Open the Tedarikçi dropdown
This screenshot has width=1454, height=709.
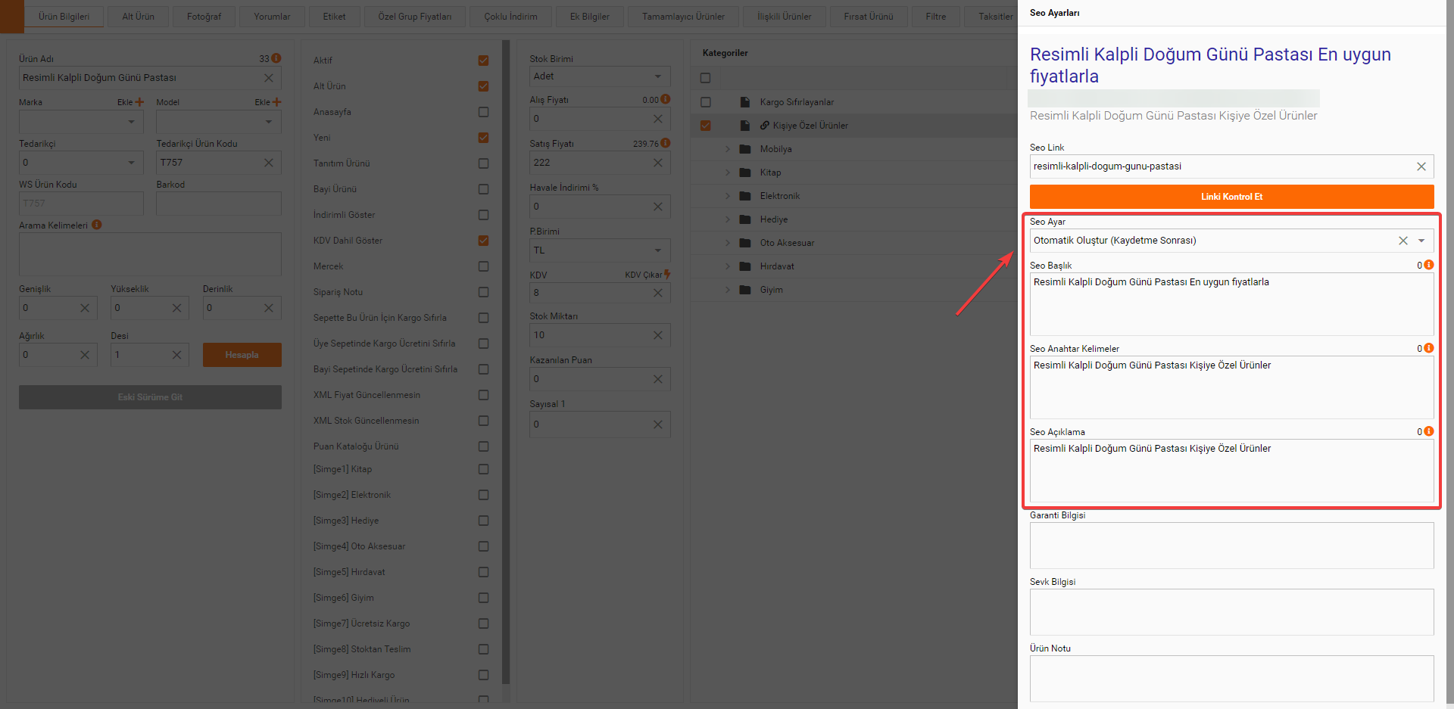point(131,163)
